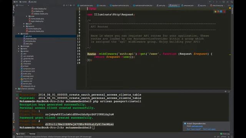Click Run 'npm install' in notification

(x=194, y=129)
